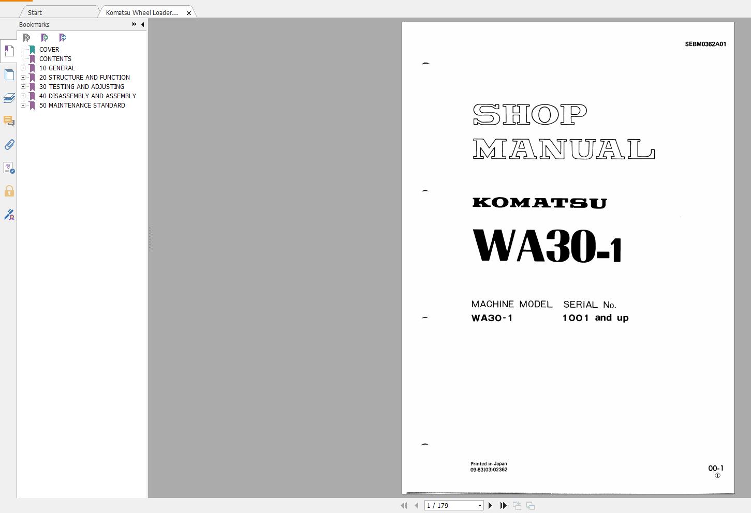Open the Bookmarks sidebar panel icon
Screen dimensions: 751x513
coord(9,51)
